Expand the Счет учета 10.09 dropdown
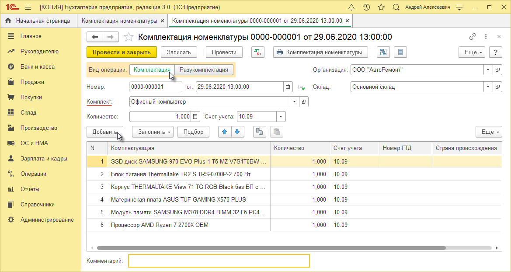511x272 pixels. click(x=281, y=117)
